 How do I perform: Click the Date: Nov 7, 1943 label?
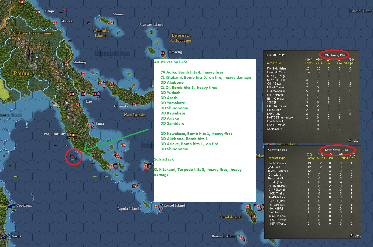(x=335, y=55)
